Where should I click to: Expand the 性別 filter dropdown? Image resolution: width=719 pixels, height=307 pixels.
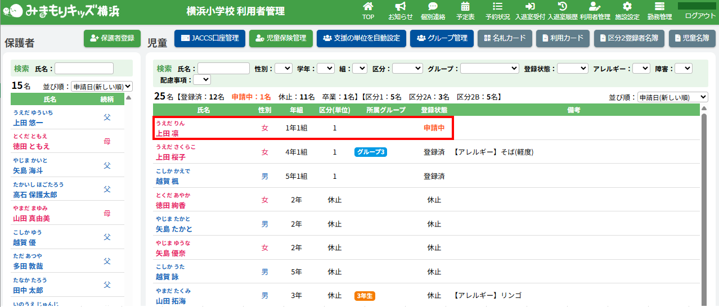(283, 69)
